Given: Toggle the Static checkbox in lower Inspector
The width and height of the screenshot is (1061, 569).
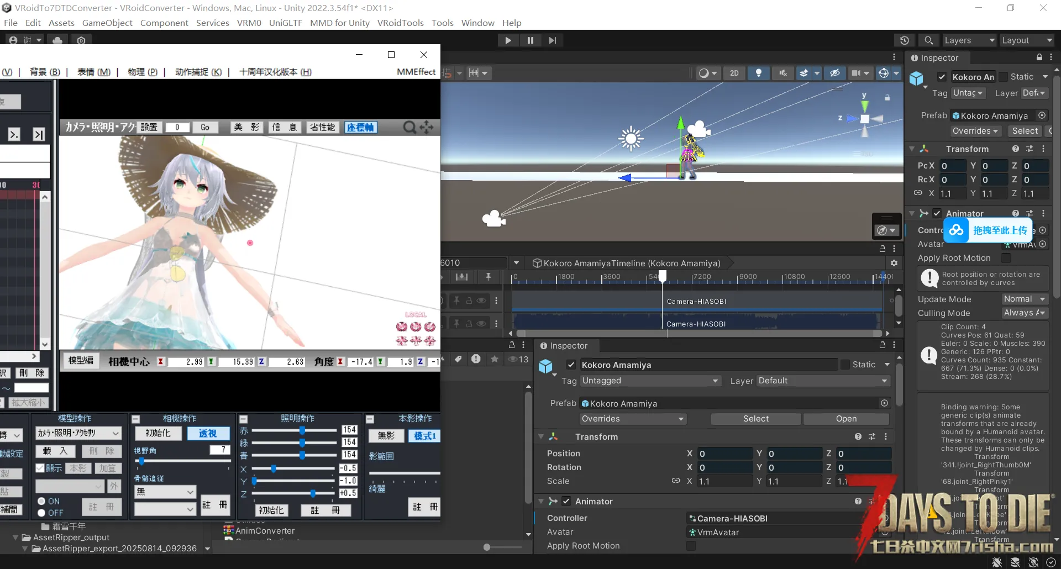Looking at the screenshot, I should pos(845,365).
